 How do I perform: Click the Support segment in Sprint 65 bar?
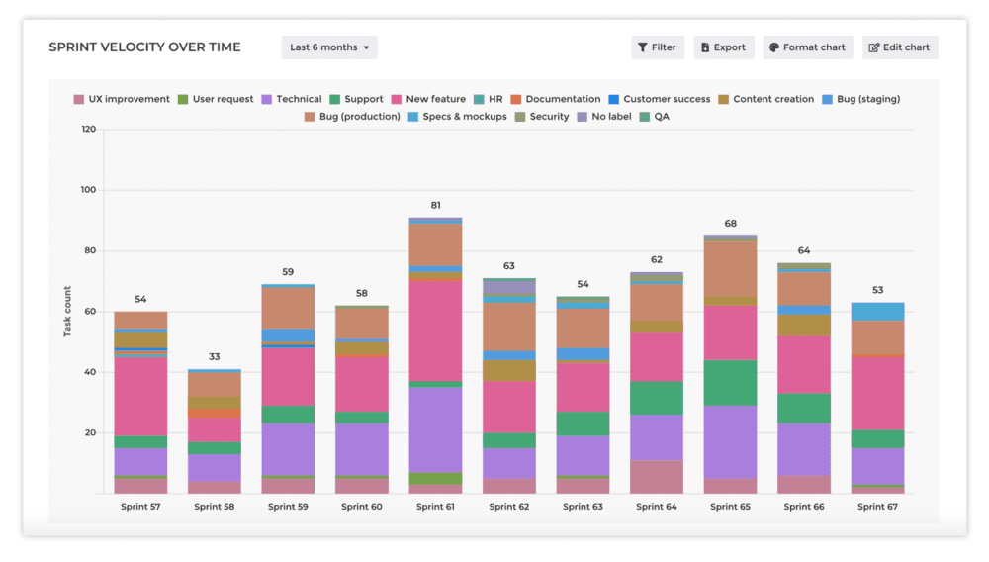pos(731,383)
